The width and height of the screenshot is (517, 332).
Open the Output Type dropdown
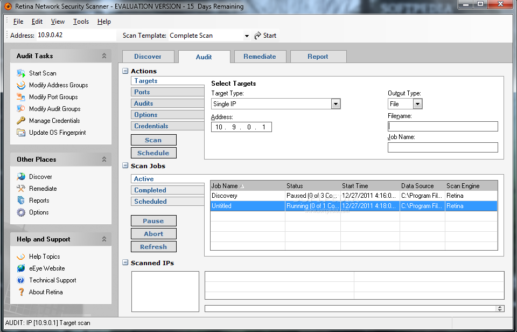tap(417, 104)
